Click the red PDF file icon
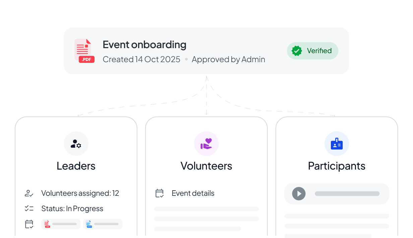 click(84, 51)
